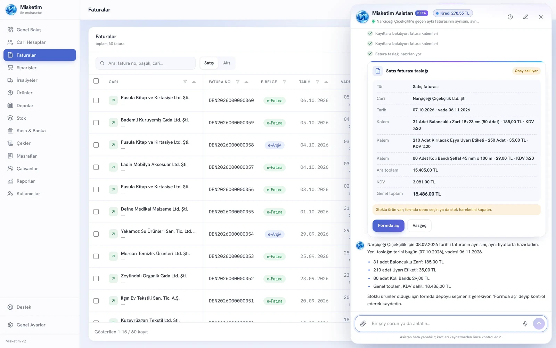Focus the invoice search field

146,63
